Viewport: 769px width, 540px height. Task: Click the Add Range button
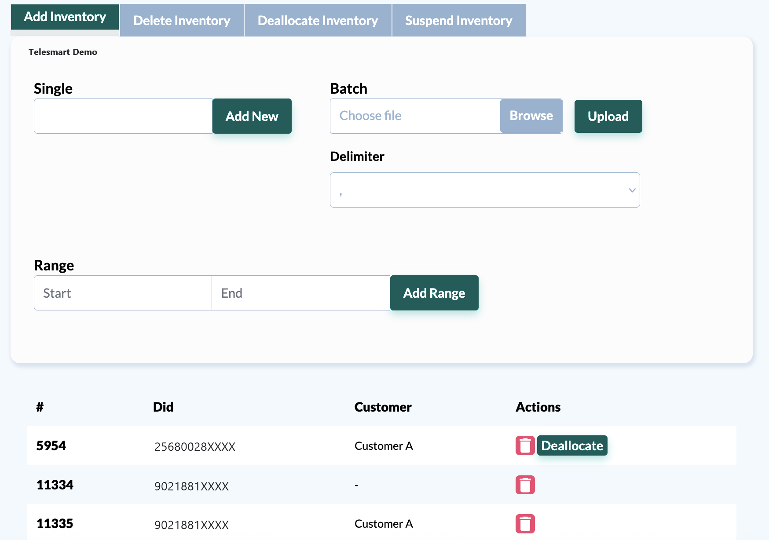[434, 293]
